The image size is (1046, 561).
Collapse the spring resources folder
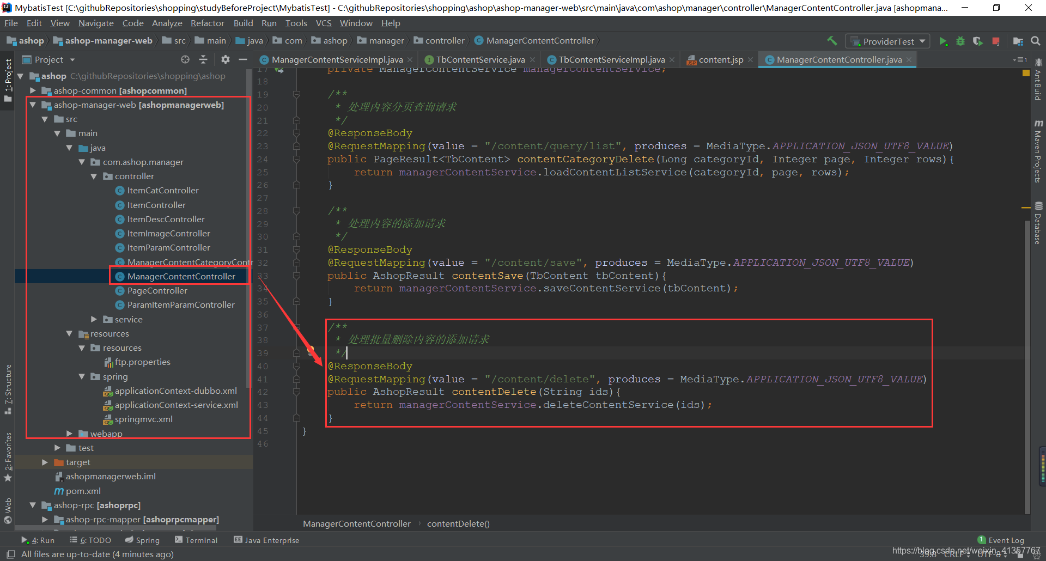(x=82, y=377)
